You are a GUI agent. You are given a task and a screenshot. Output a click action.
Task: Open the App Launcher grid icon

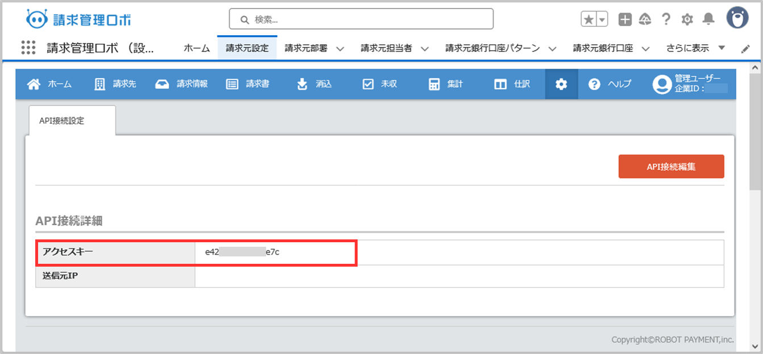(x=28, y=48)
